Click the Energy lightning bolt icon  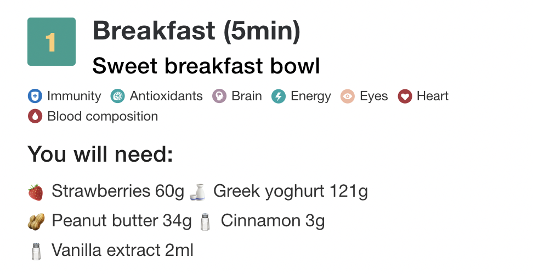point(279,96)
